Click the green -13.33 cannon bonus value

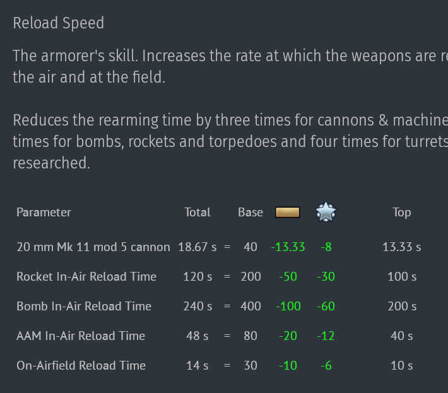point(288,247)
